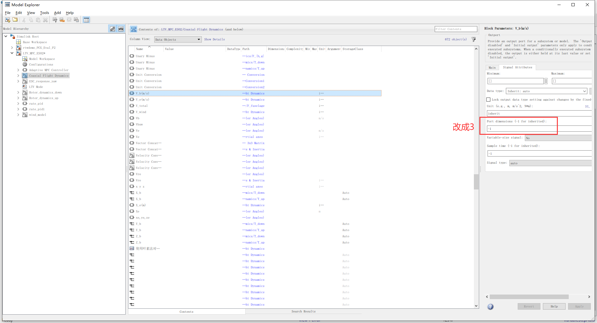Click the Path column header
Screen dimensions: 597x323
point(254,49)
